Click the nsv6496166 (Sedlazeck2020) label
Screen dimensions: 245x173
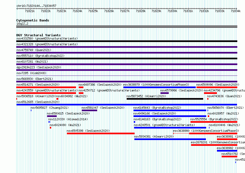click(155, 113)
